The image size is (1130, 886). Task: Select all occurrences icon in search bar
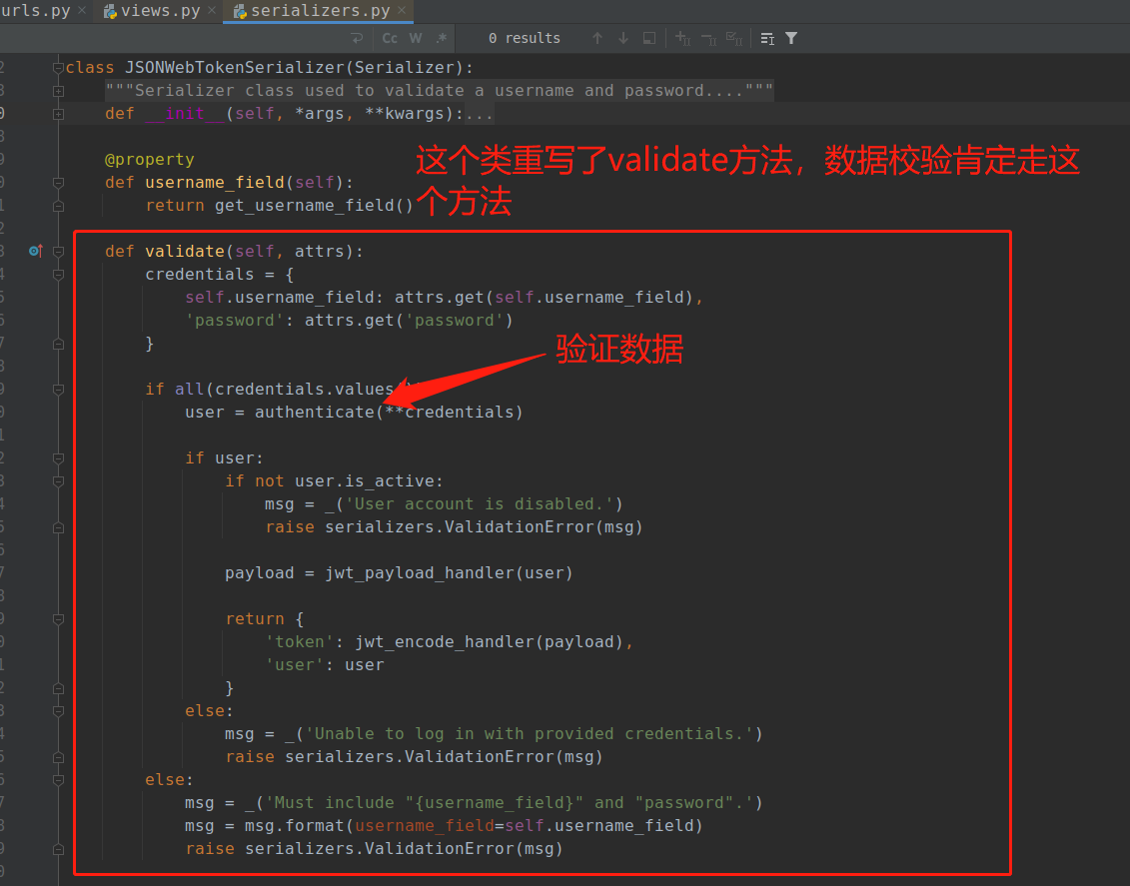pyautogui.click(x=734, y=38)
